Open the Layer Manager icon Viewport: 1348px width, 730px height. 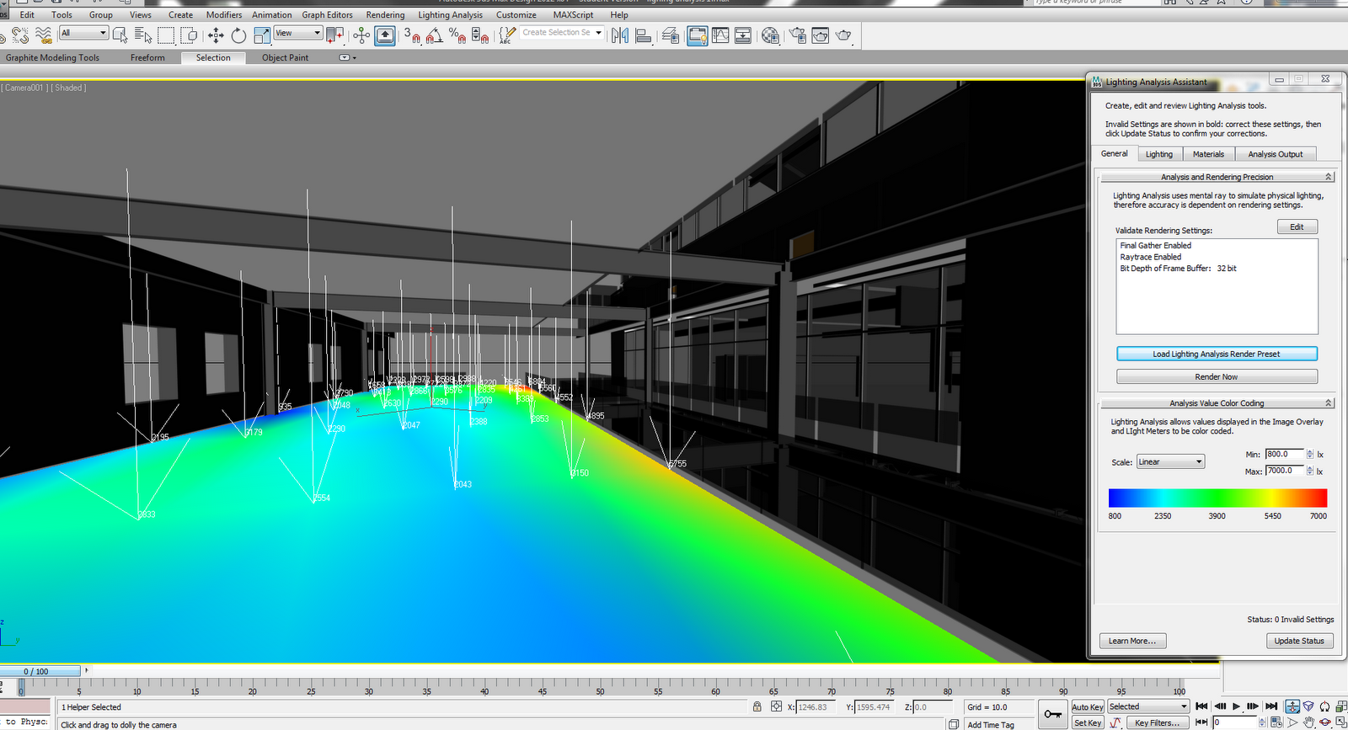tap(671, 35)
